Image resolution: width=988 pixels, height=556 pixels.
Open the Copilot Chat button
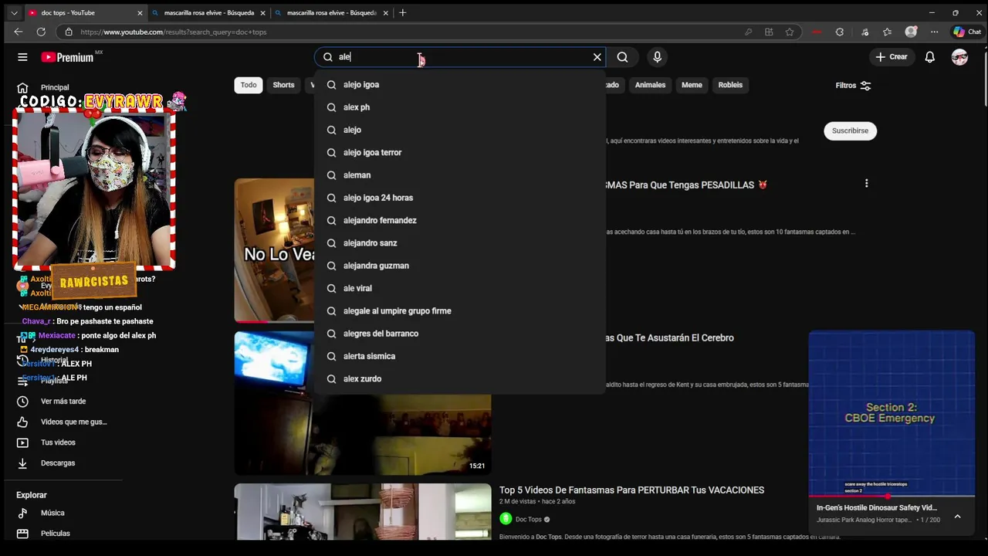(966, 32)
